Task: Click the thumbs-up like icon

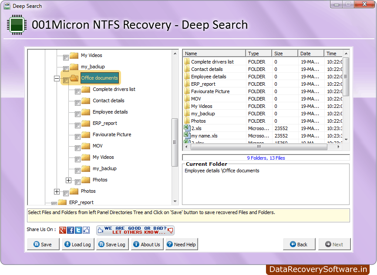Action: click(86, 230)
